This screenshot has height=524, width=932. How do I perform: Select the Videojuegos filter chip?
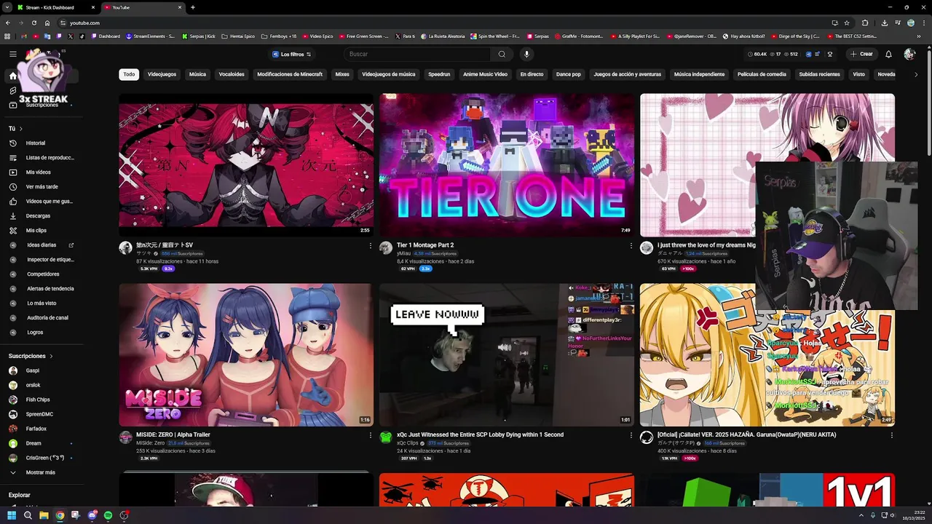click(x=162, y=74)
